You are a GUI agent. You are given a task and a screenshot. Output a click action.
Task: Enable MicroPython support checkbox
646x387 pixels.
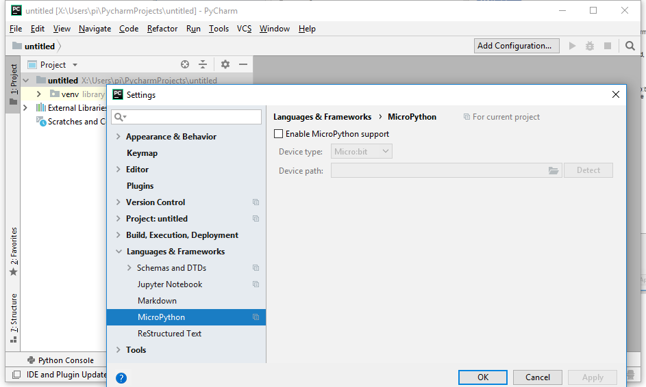(278, 134)
